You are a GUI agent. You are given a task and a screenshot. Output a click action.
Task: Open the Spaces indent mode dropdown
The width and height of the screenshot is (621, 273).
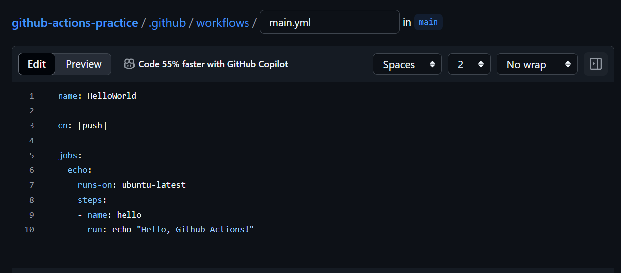407,64
